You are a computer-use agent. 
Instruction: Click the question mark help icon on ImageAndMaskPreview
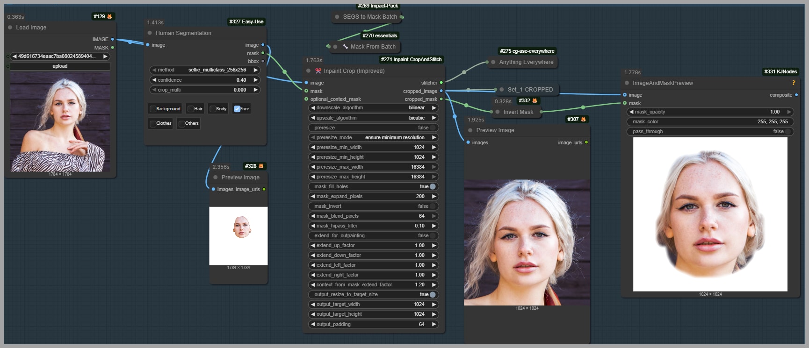pos(793,83)
